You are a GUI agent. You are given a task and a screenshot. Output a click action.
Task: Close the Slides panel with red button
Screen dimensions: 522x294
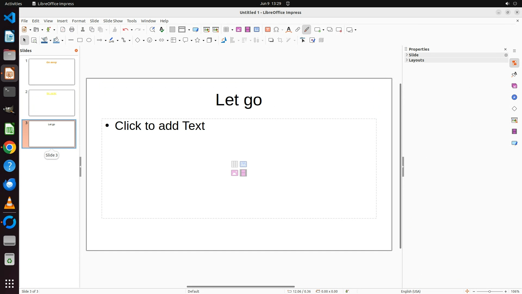76,51
